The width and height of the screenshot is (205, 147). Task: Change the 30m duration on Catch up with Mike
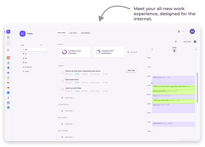pos(77,91)
